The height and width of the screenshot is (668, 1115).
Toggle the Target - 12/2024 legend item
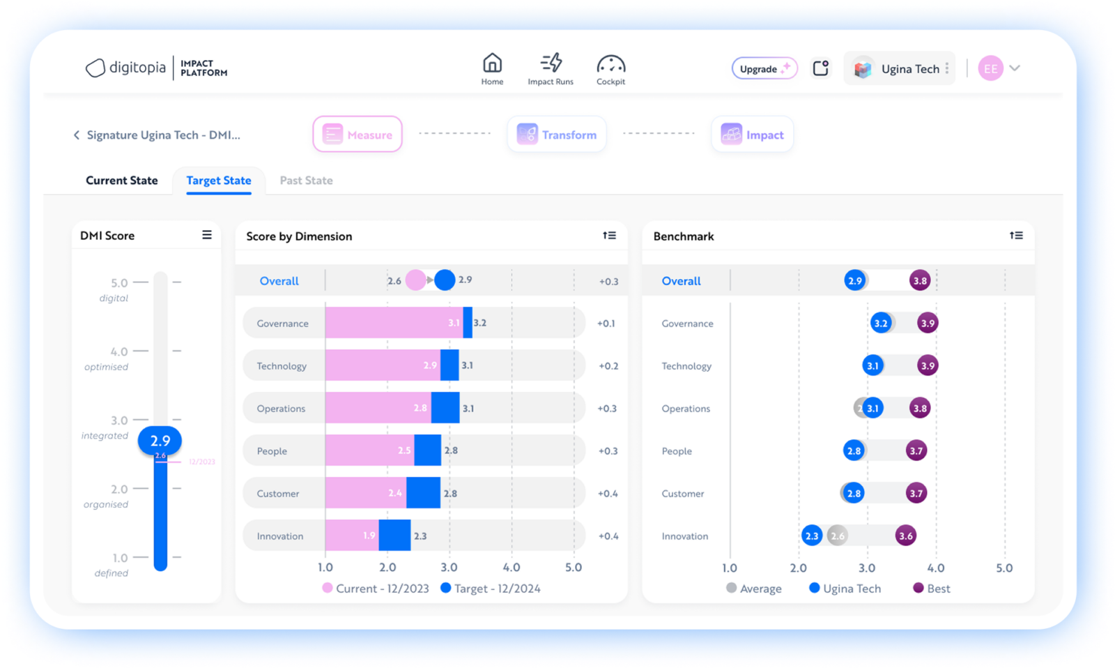(x=490, y=588)
